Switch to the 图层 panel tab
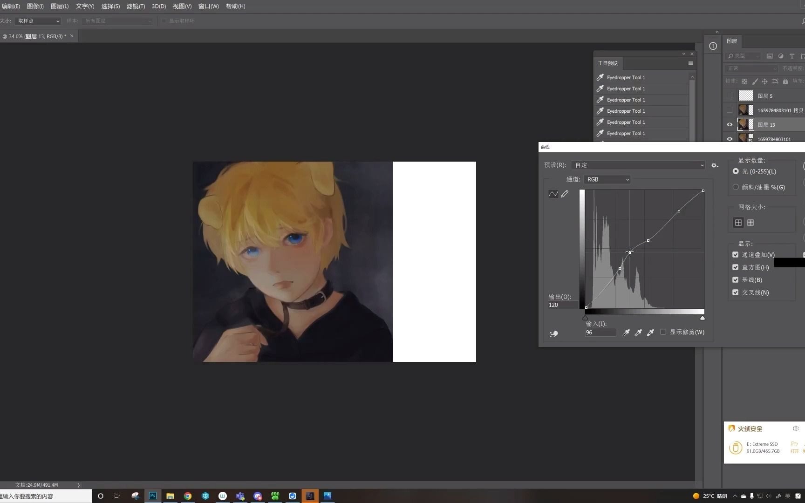805x503 pixels. click(732, 41)
